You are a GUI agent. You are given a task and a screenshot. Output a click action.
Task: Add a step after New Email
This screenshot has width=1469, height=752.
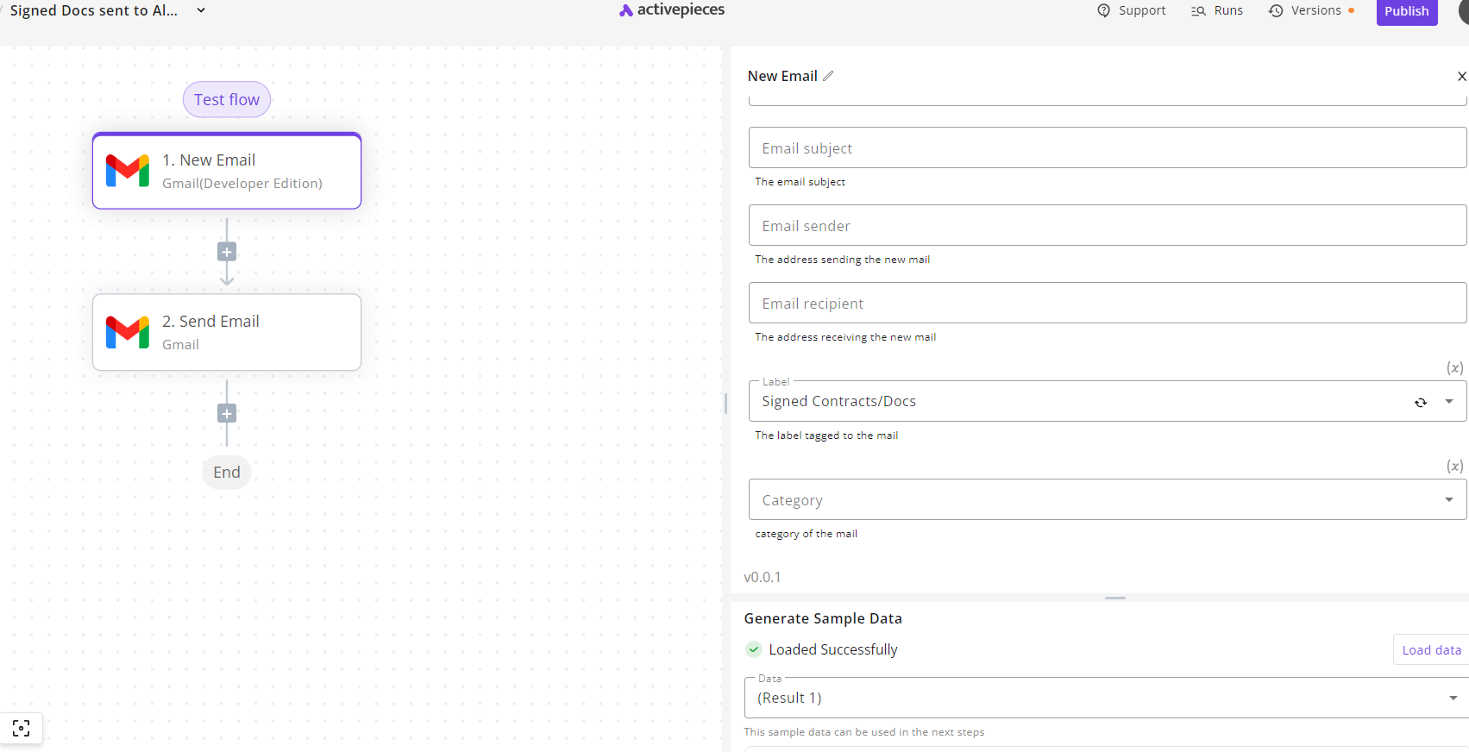[227, 252]
